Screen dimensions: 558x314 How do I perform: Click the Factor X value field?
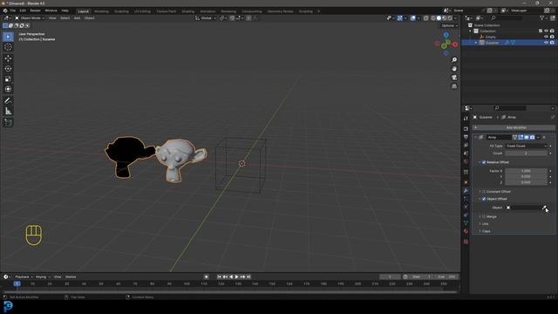click(526, 171)
